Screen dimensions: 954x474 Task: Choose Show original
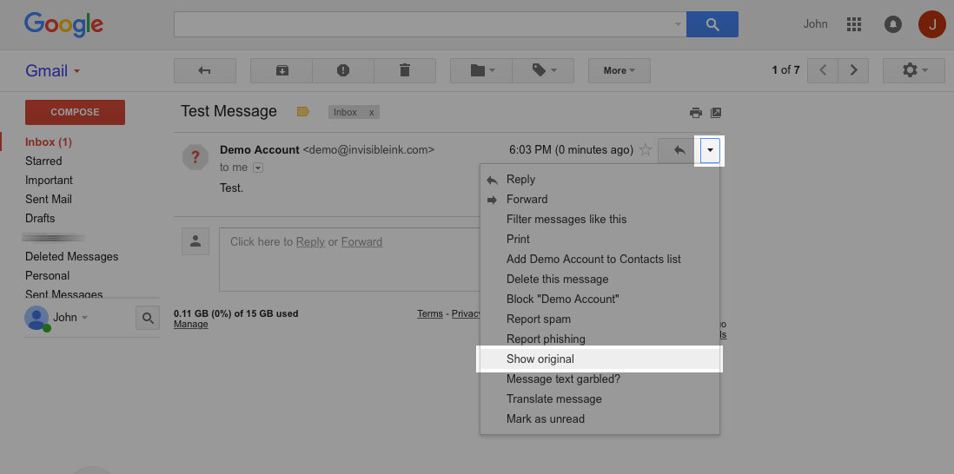click(600, 359)
